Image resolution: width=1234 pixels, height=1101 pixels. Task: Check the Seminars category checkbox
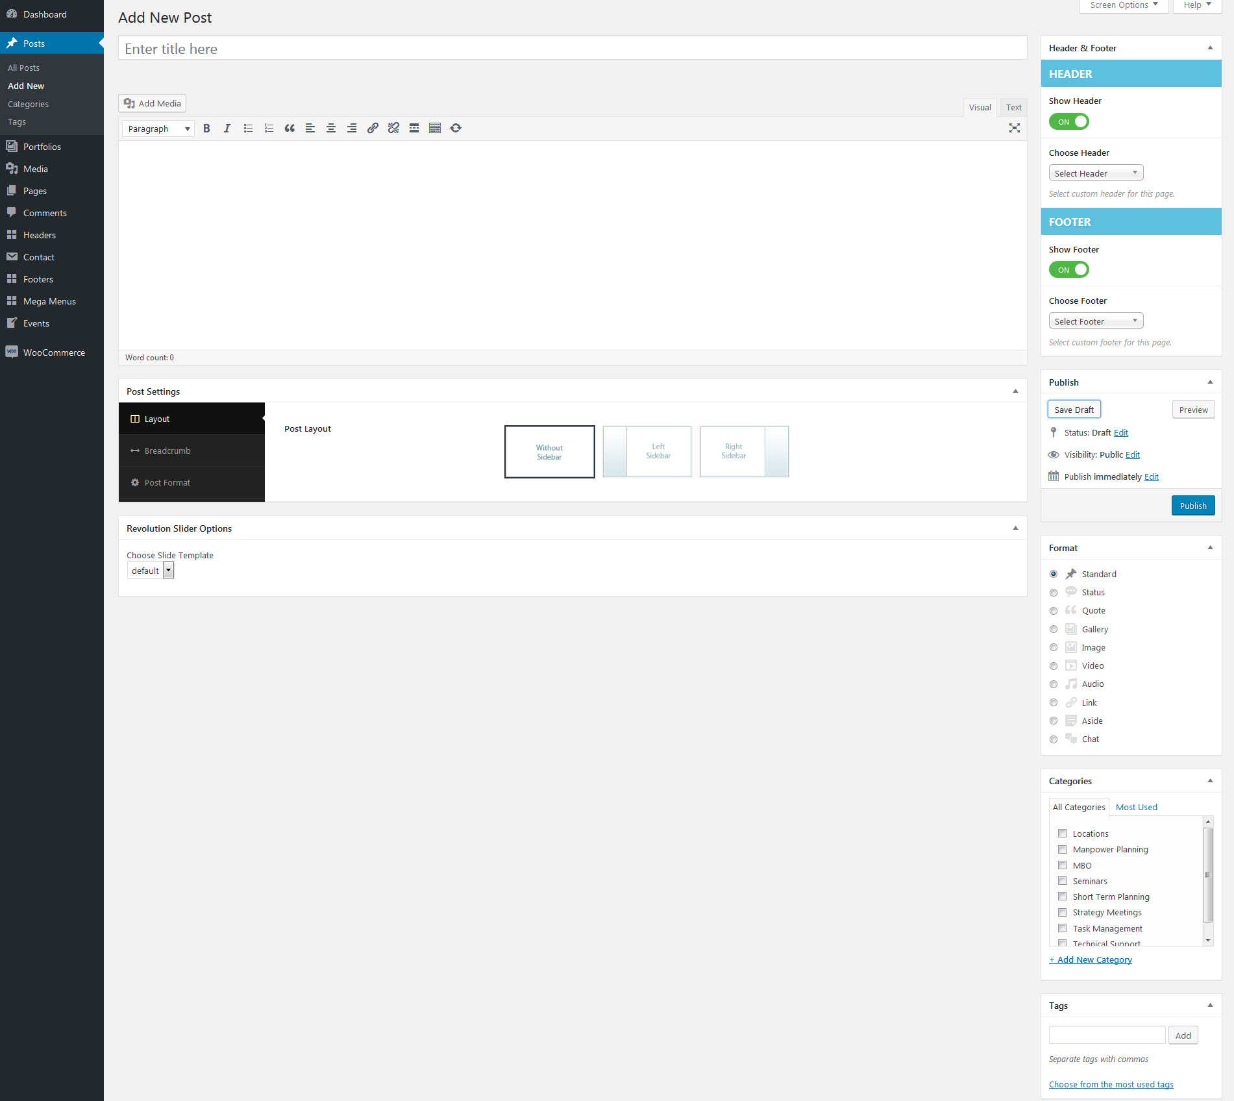coord(1063,881)
